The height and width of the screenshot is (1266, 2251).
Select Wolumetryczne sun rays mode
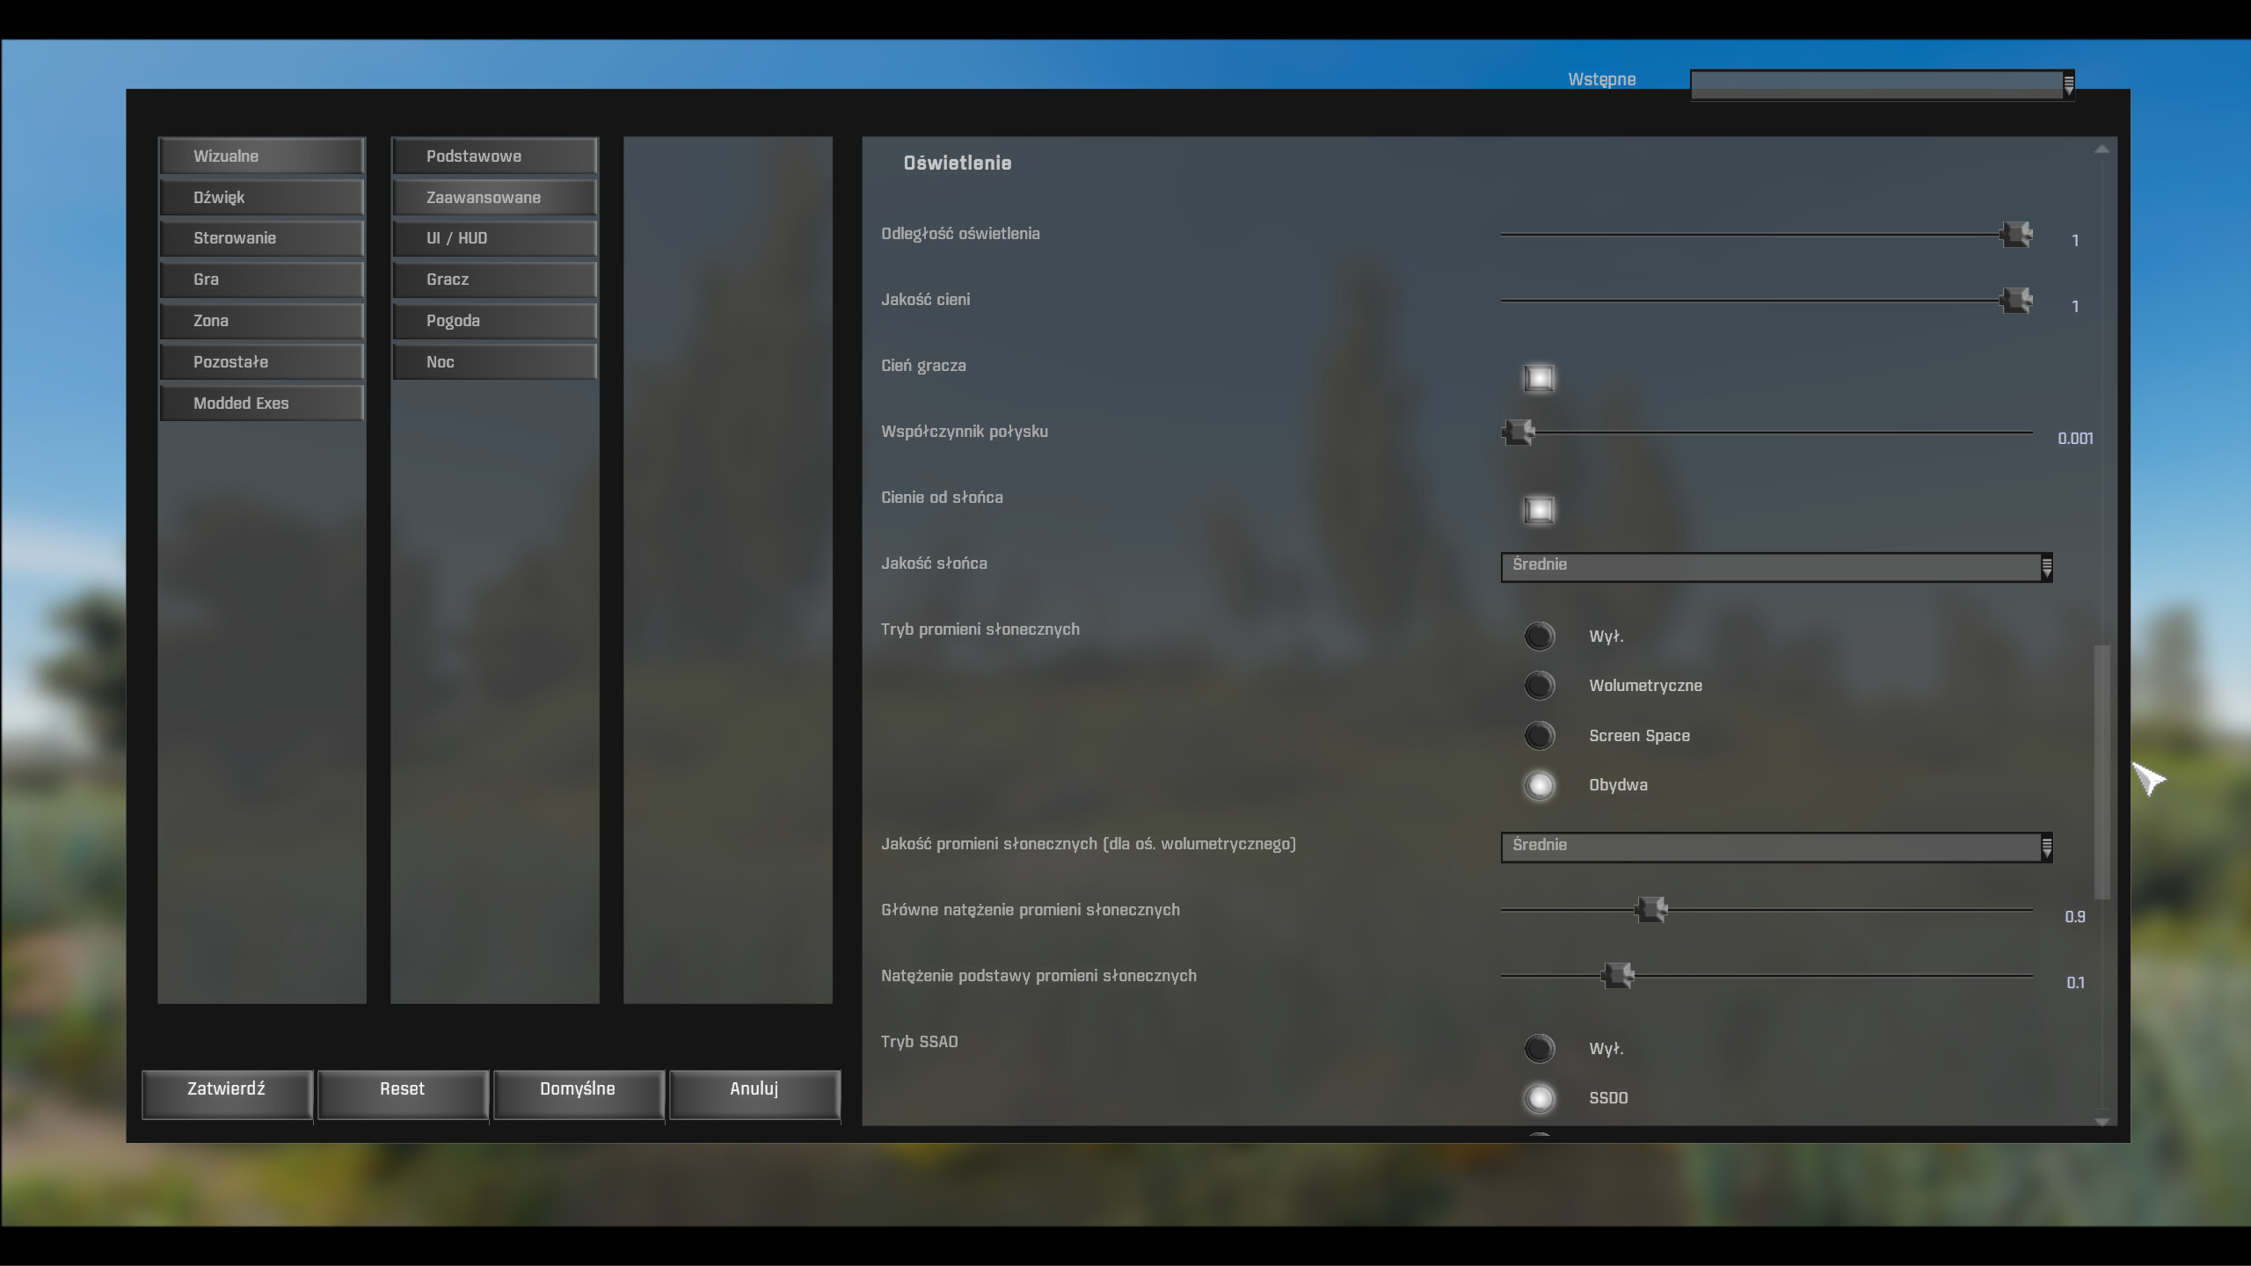pos(1539,686)
